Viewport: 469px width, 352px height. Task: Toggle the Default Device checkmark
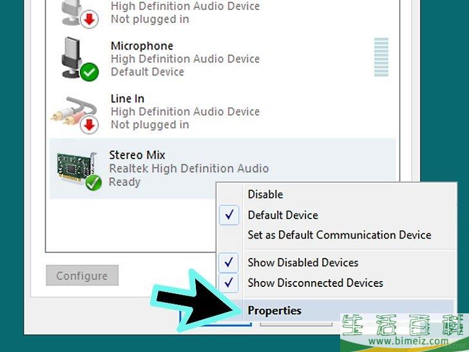[x=229, y=215]
